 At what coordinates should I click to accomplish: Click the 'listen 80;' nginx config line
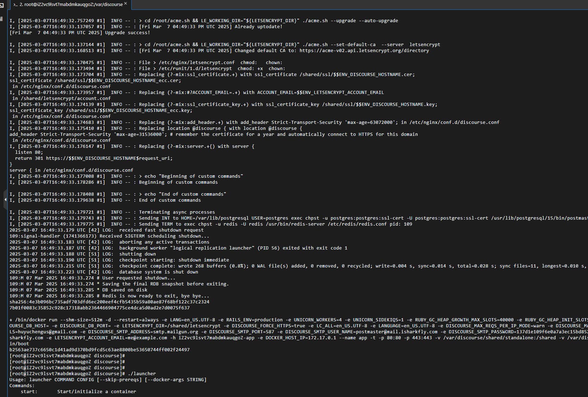tap(29, 152)
